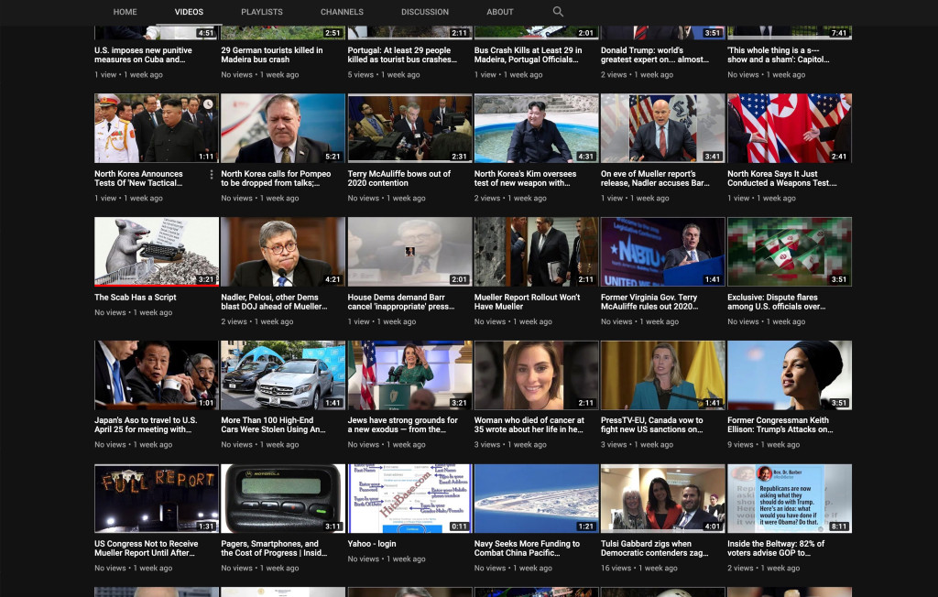
Task: Play thumbnail of House Dems demand Barr cancel video
Action: point(409,252)
